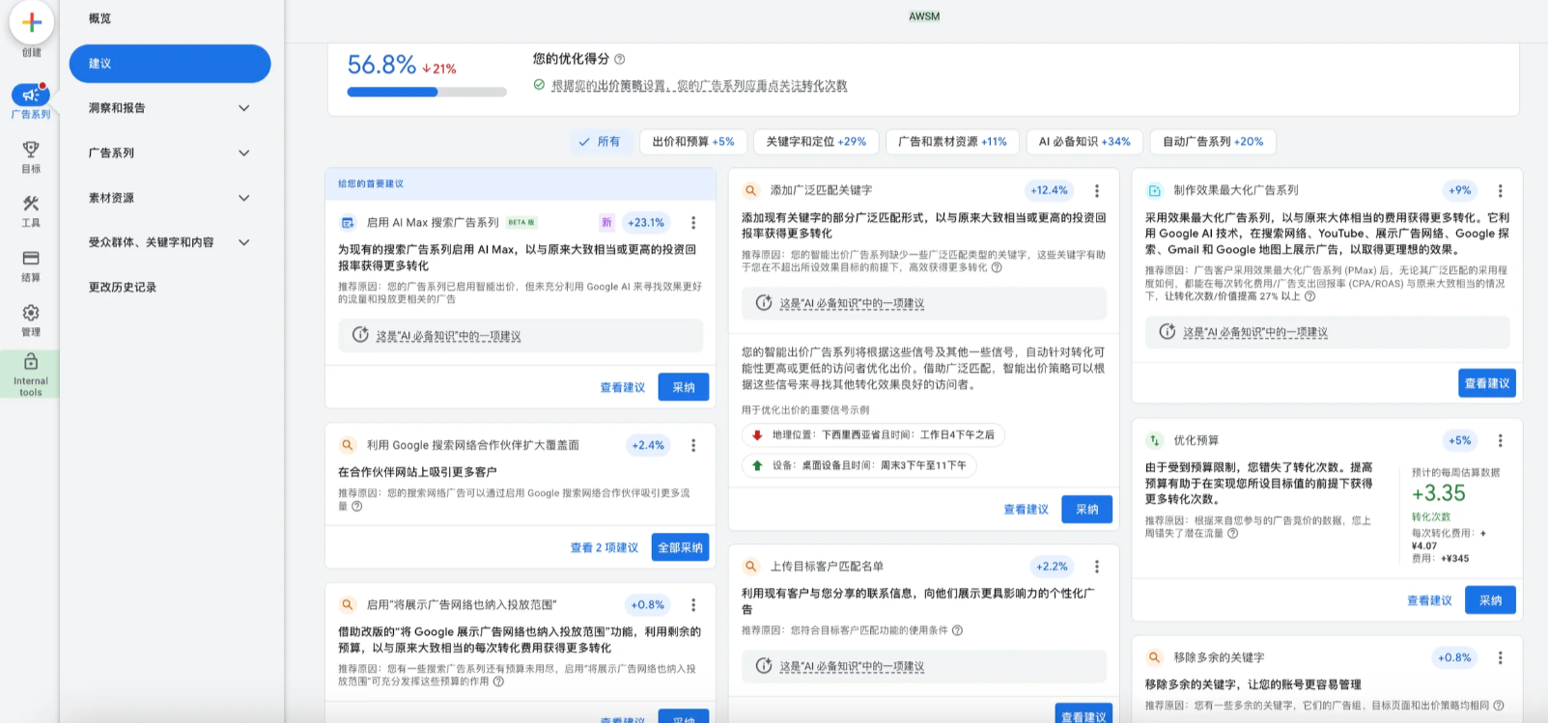
Task: Click AI essentials link in 制作效果最大化 card
Action: [x=1255, y=332]
